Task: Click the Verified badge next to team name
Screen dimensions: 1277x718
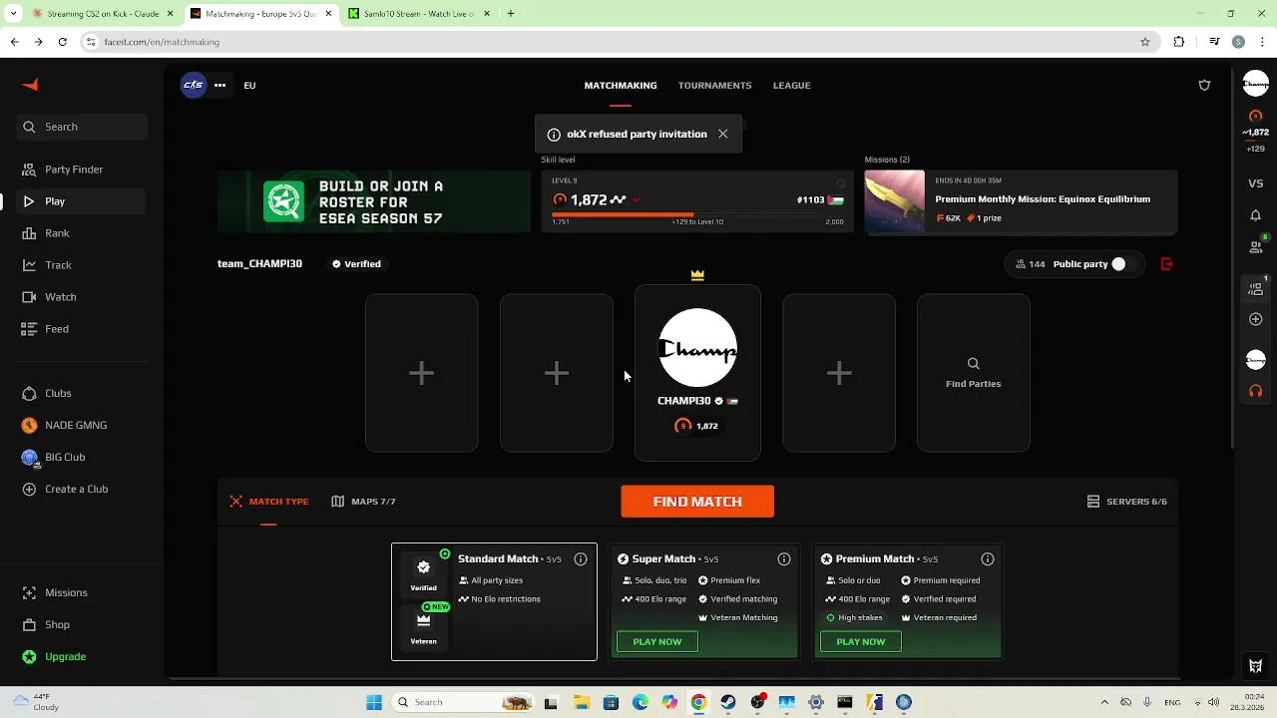Action: click(356, 264)
